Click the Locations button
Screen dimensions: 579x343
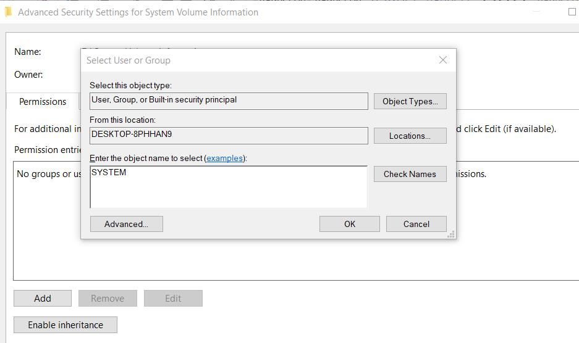click(410, 136)
